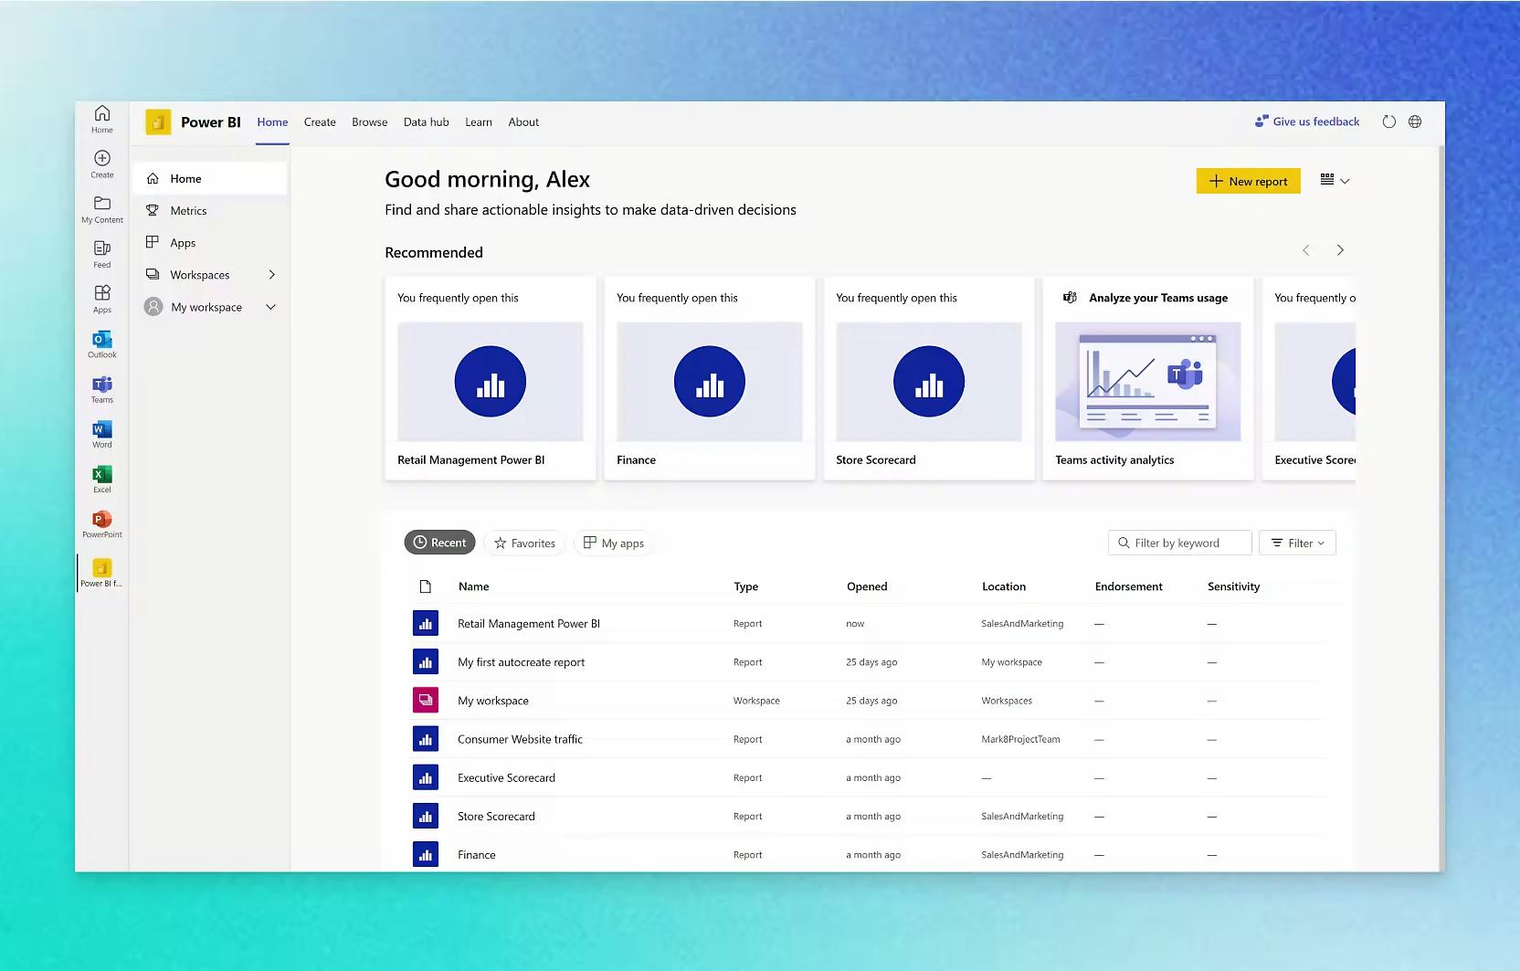
Task: Click the Filter by keyword search box
Action: 1178,542
